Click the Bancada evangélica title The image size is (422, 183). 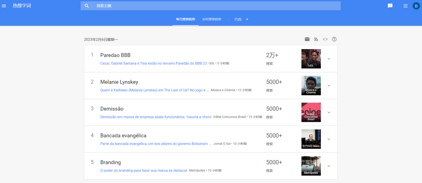(123, 135)
